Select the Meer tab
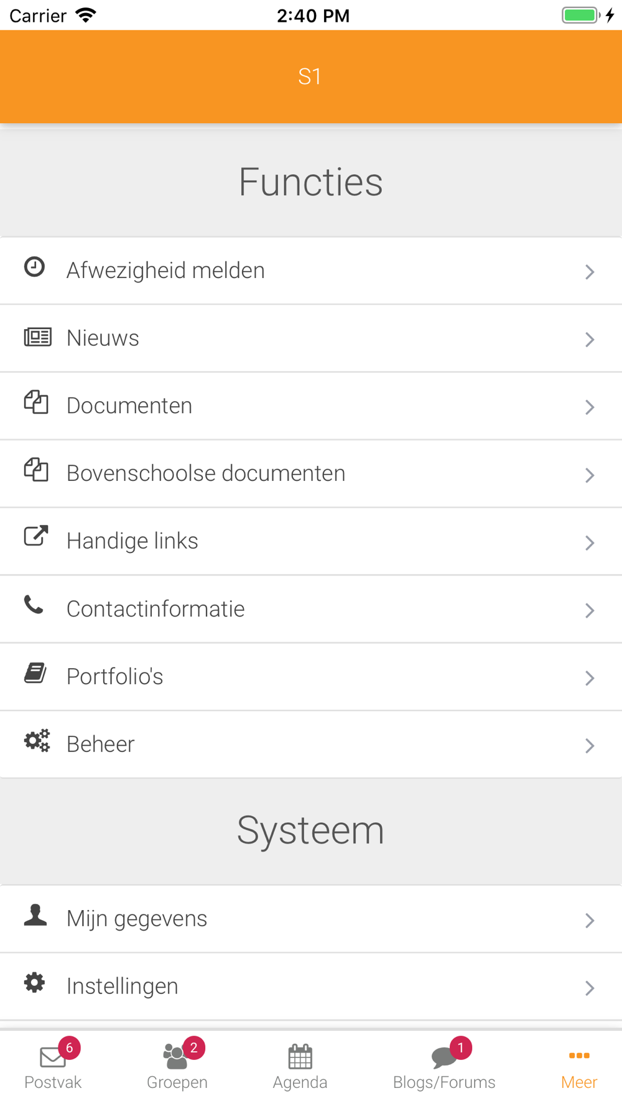 click(x=579, y=1069)
